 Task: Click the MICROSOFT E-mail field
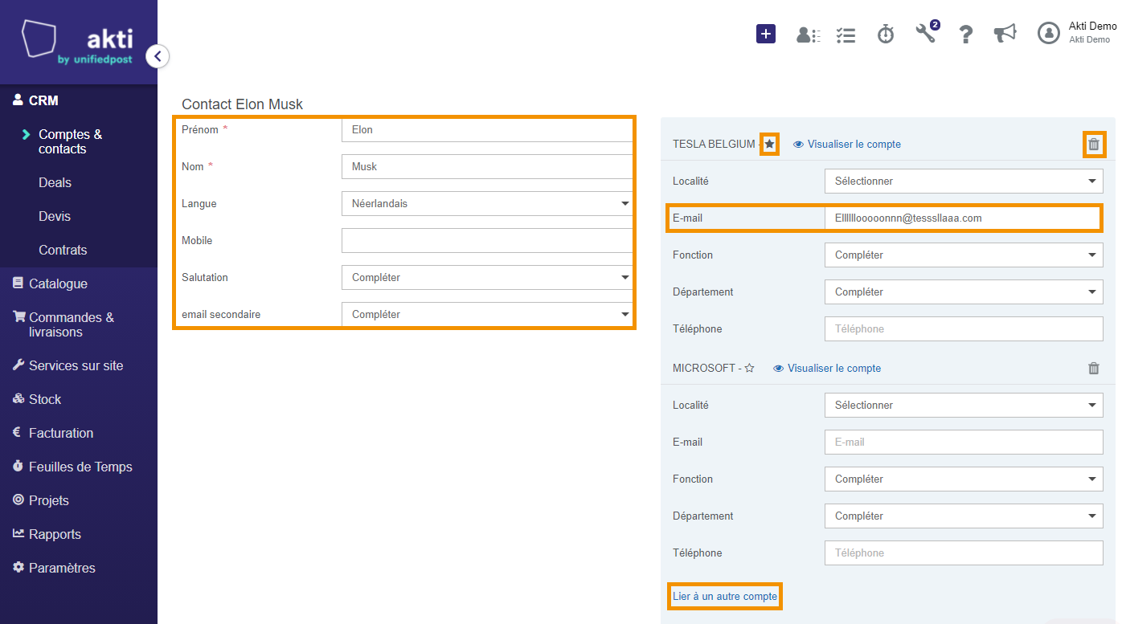click(964, 443)
